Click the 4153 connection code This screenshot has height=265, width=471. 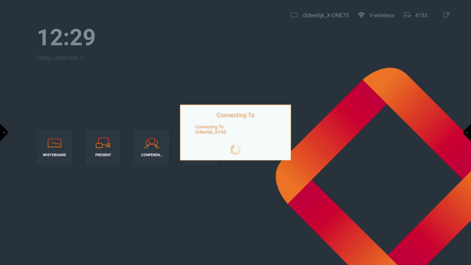(421, 15)
